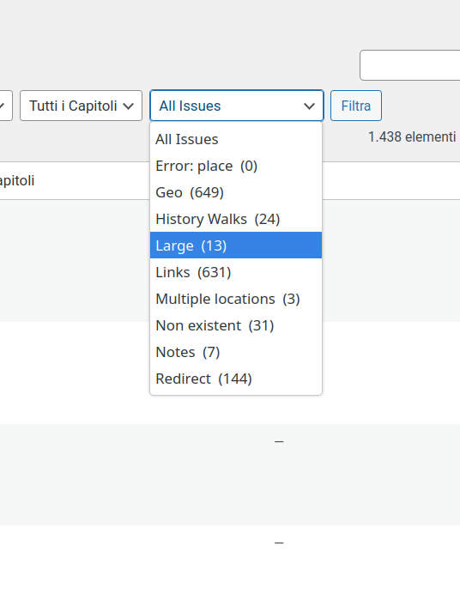Click the Filtra button

point(356,106)
